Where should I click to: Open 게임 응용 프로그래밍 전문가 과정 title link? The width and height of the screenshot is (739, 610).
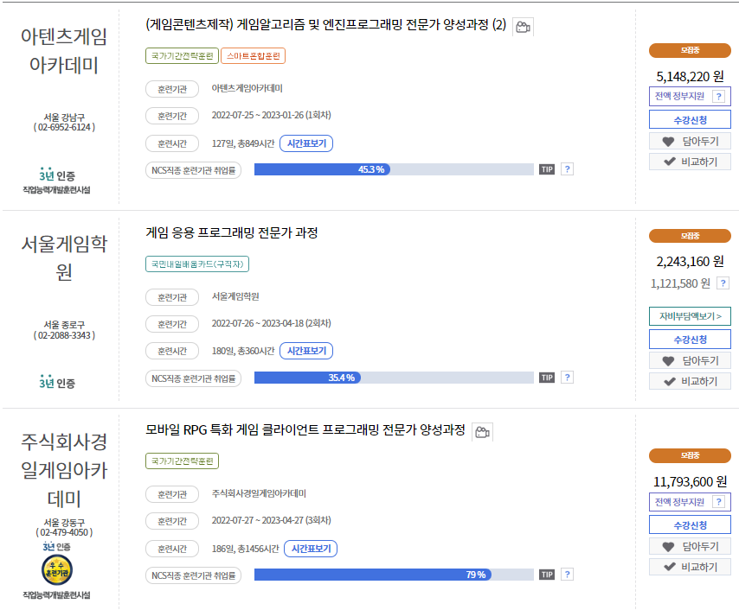[232, 233]
